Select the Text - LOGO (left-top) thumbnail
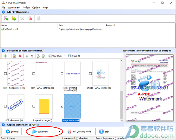 pos(44,74)
